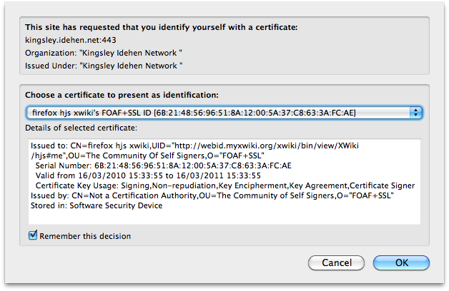This screenshot has width=449, height=291.
Task: Click the blue arrows on certificate combo box
Action: click(415, 113)
